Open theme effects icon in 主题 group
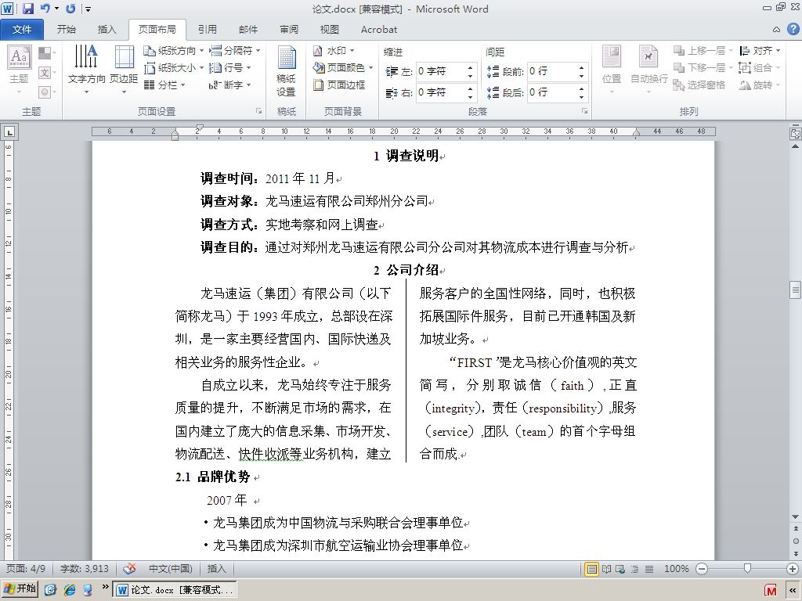 click(x=46, y=92)
